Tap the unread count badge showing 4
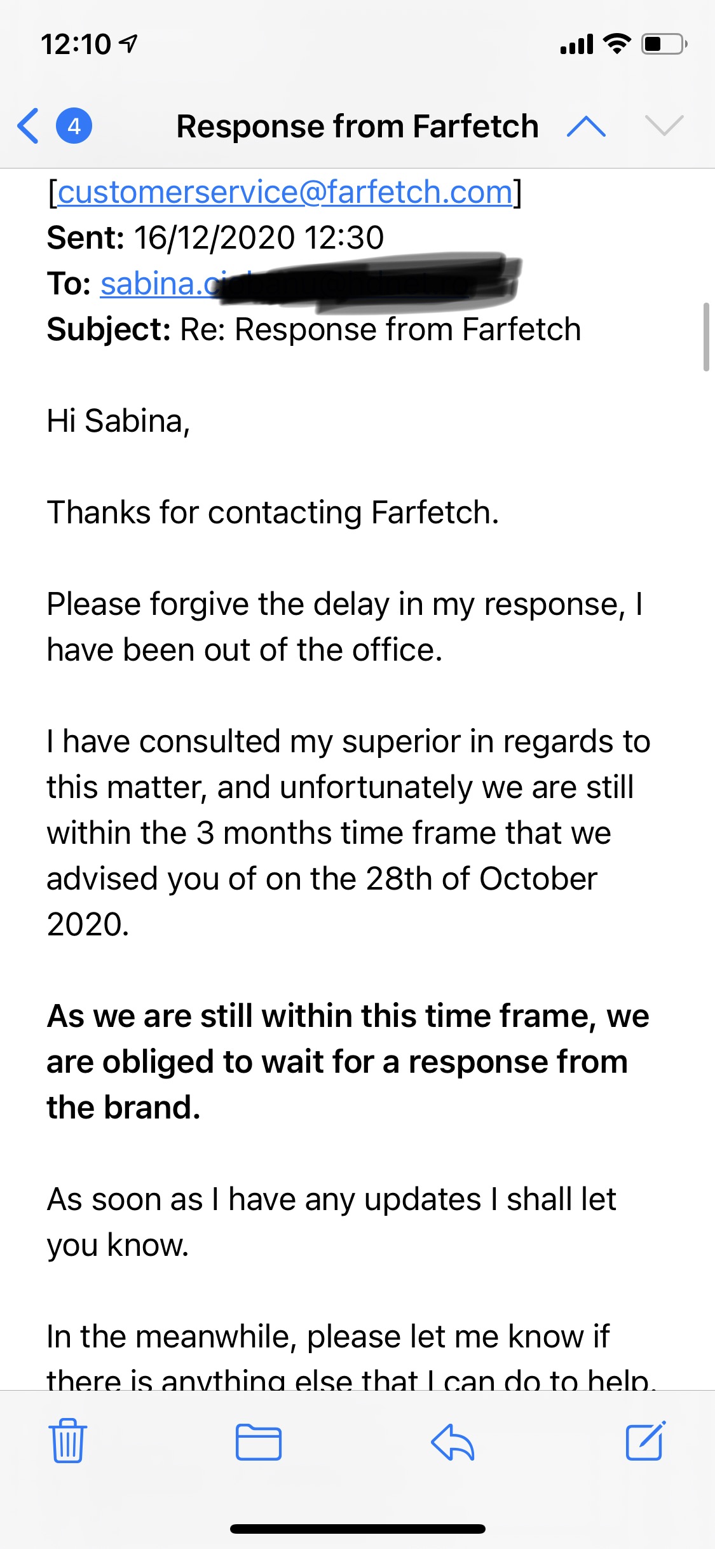 click(x=74, y=126)
